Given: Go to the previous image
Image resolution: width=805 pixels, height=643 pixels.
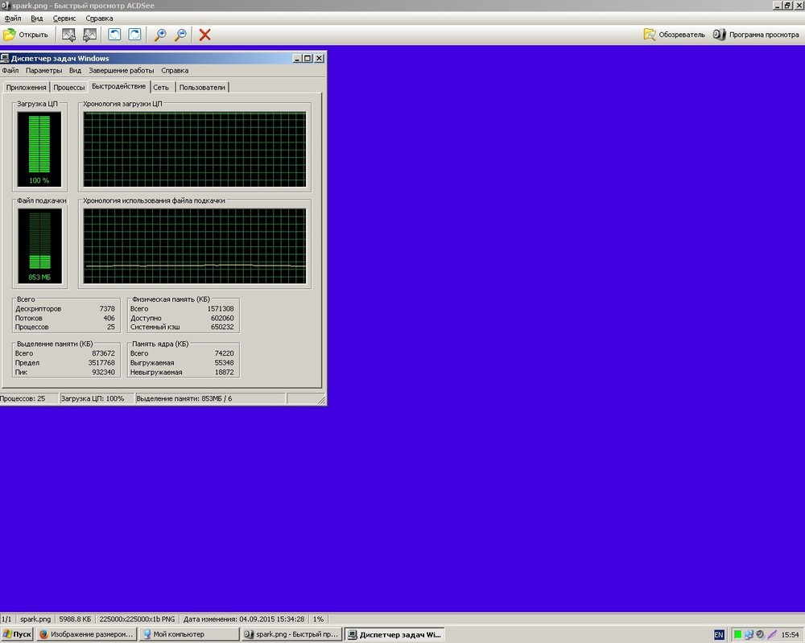Looking at the screenshot, I should point(69,35).
